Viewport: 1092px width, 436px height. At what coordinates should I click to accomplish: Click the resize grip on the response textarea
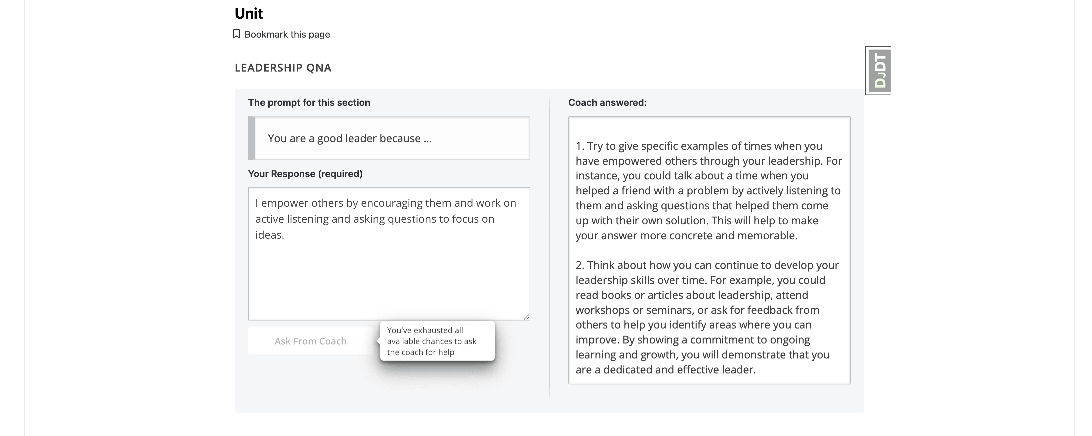click(527, 317)
